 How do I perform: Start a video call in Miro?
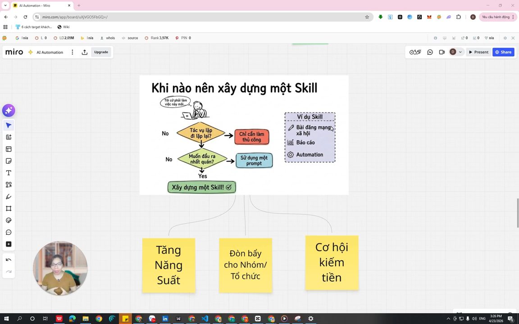(x=442, y=52)
